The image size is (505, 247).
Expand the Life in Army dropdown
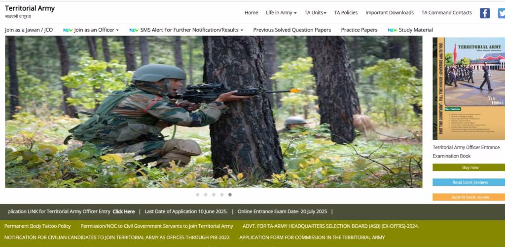(281, 12)
